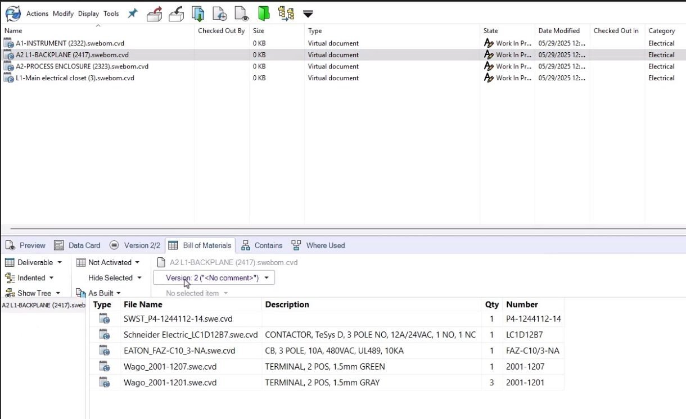Pin the vault view toolbar
Viewport: 686px width, 419px height.
pyautogui.click(x=132, y=13)
